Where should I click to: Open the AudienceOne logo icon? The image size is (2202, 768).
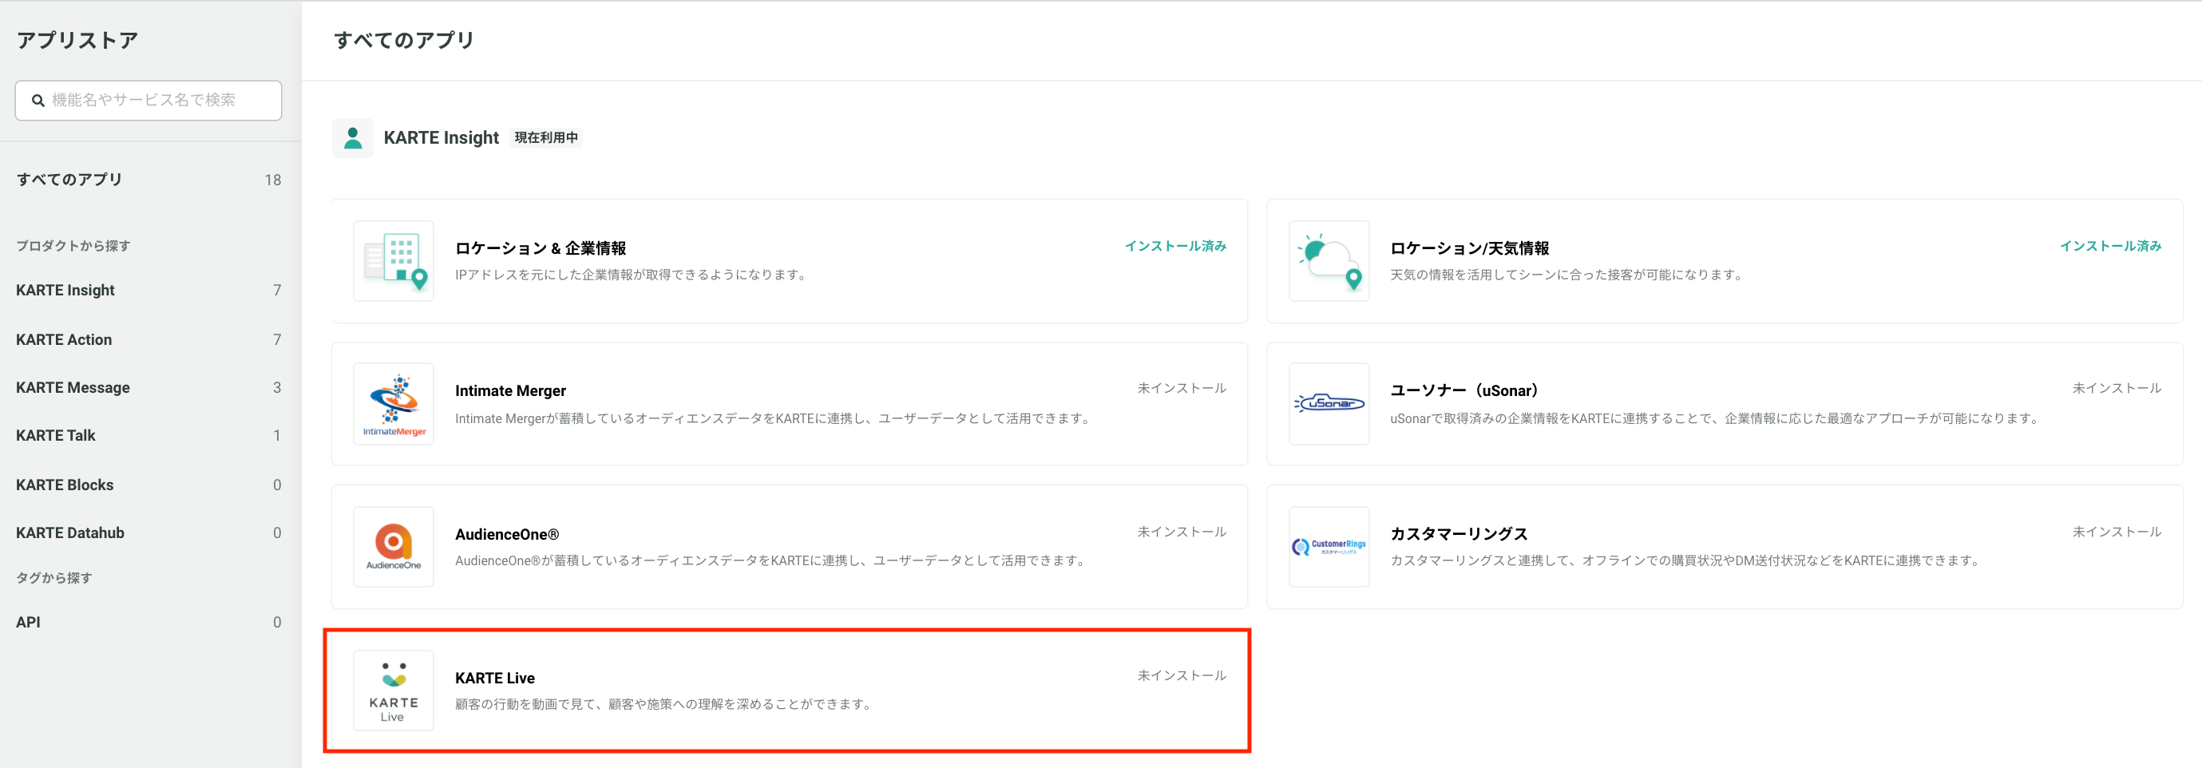click(x=393, y=547)
